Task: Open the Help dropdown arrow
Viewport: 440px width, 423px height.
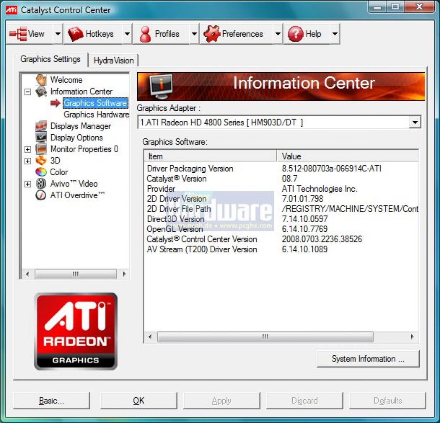Action: [335, 34]
